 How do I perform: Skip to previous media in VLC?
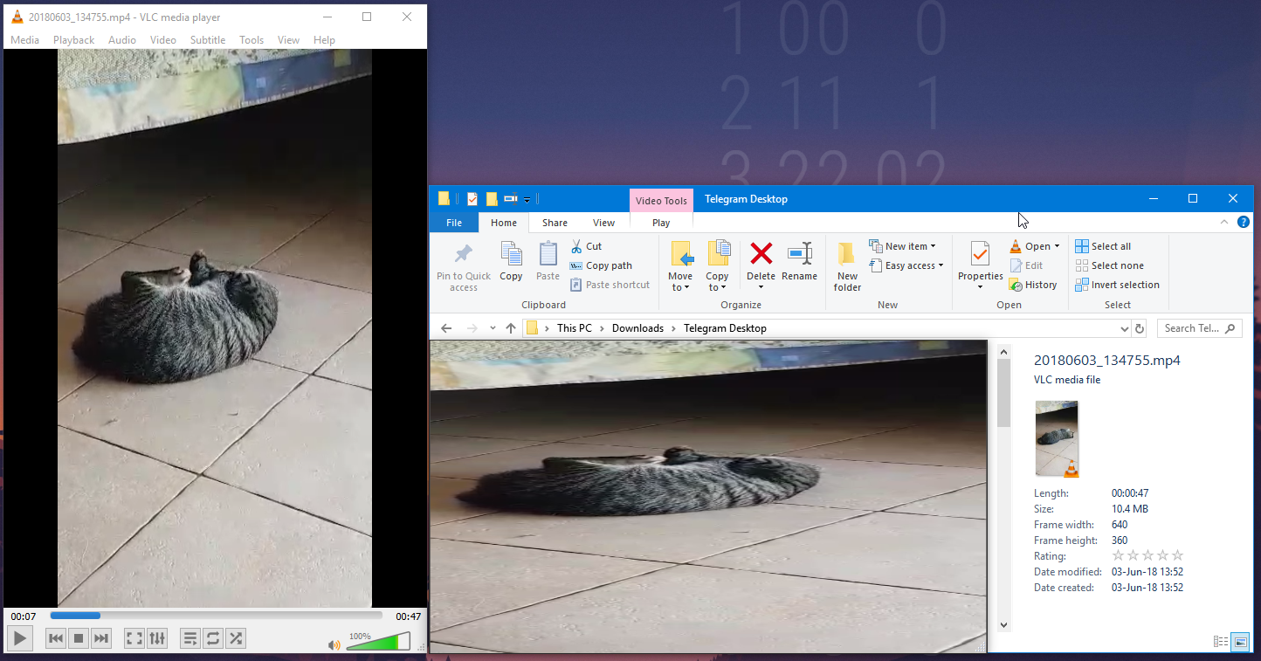(x=56, y=638)
